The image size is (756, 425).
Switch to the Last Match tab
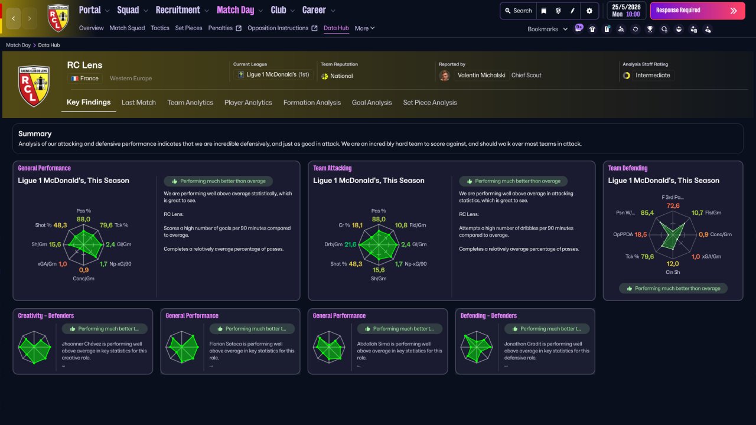139,103
